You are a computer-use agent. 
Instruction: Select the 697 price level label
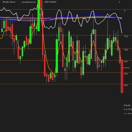(126, 62)
